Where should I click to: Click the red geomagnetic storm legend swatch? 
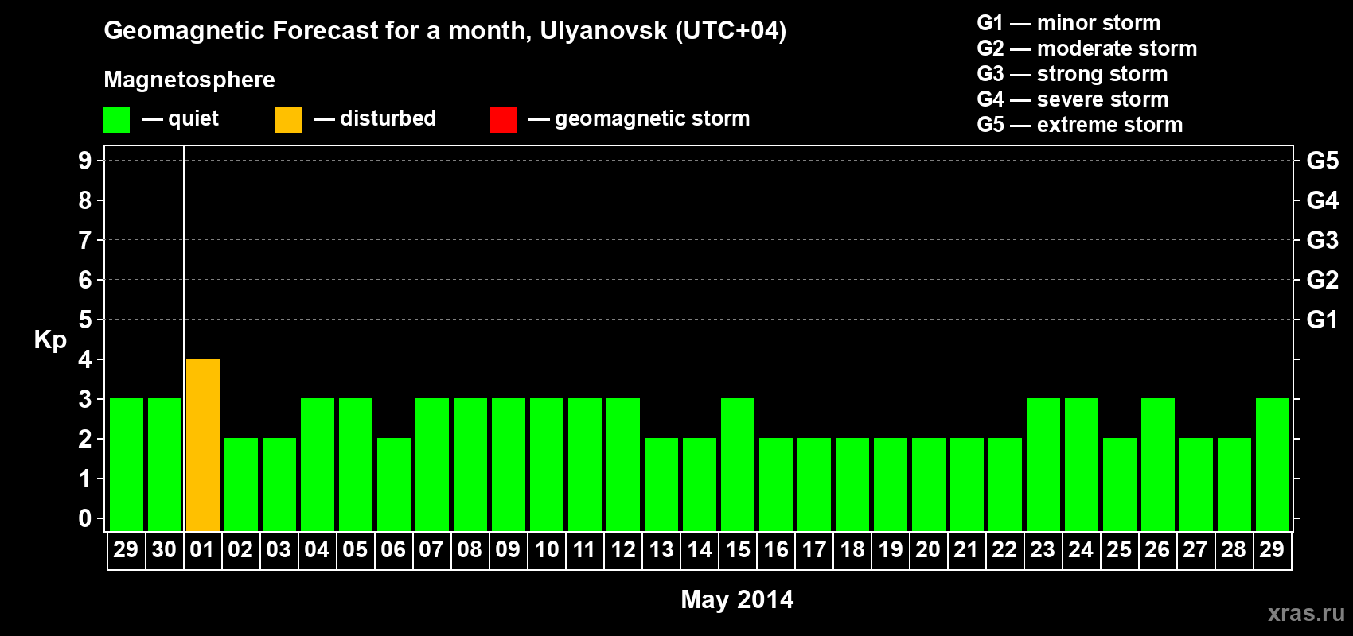click(503, 120)
